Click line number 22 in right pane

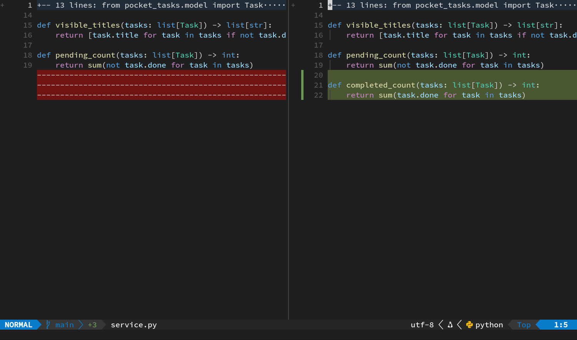(x=319, y=95)
